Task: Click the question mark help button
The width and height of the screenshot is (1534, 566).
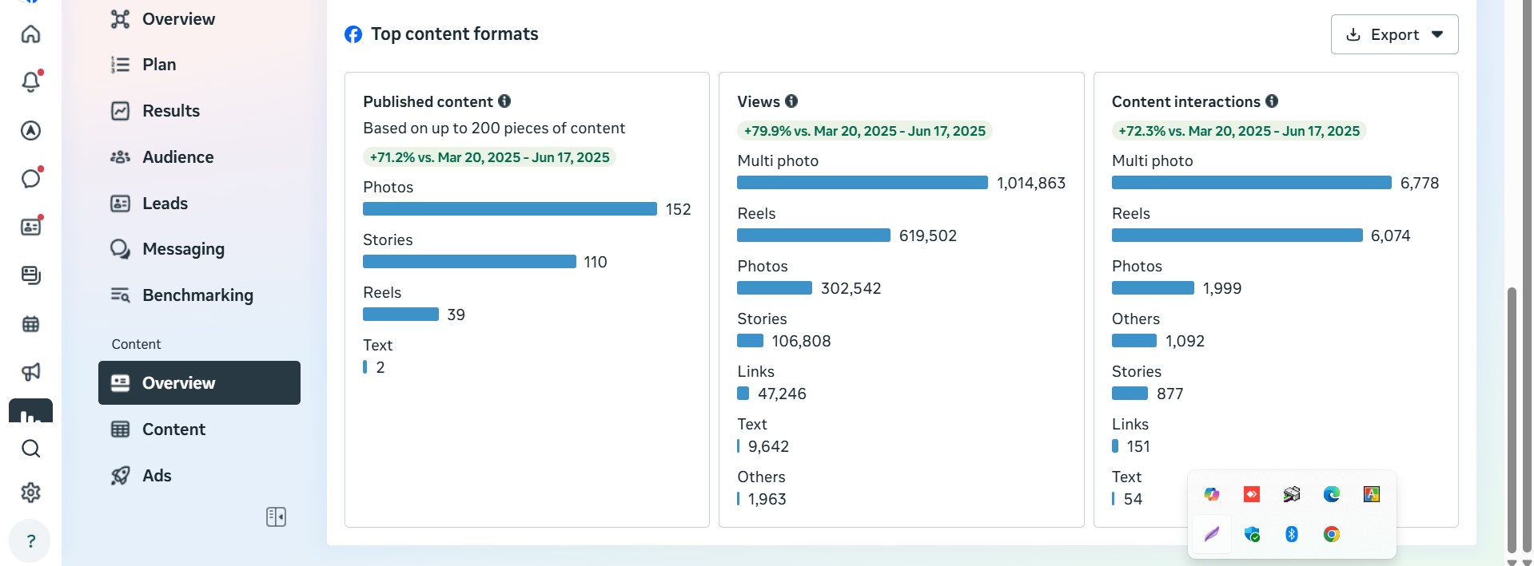Action: [x=30, y=541]
